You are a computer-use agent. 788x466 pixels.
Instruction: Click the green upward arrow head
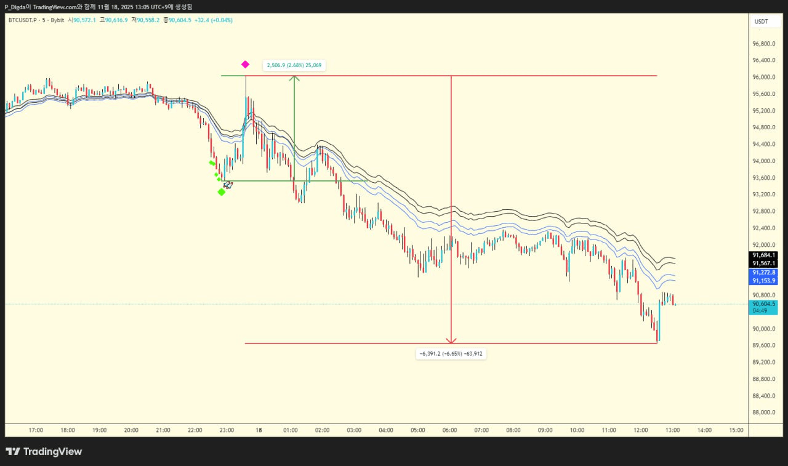point(294,78)
